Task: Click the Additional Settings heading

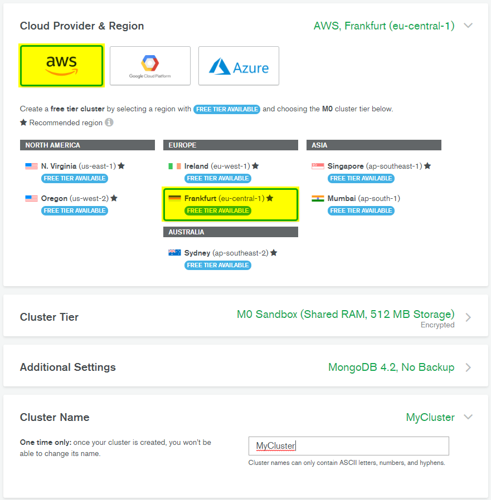Action: pos(67,367)
